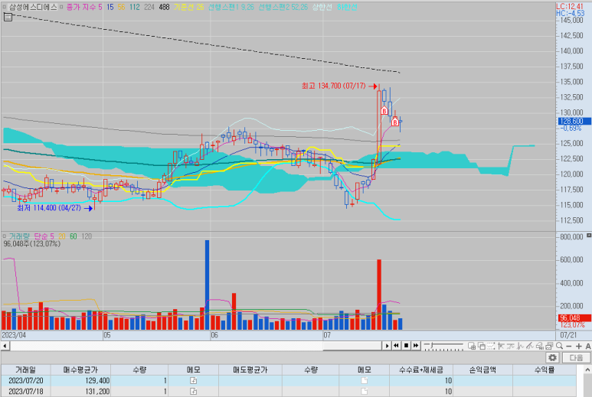Screen dimensions: 592x397
Task: Click the overlapping windows chart icon
Action: (482, 346)
